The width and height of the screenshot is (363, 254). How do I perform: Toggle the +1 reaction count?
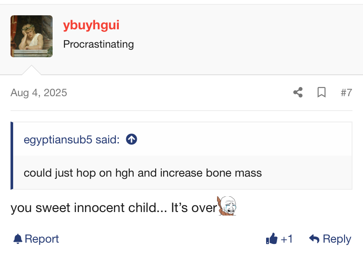pos(287,239)
